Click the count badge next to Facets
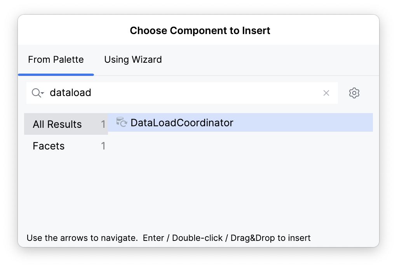397x268 pixels. [103, 146]
